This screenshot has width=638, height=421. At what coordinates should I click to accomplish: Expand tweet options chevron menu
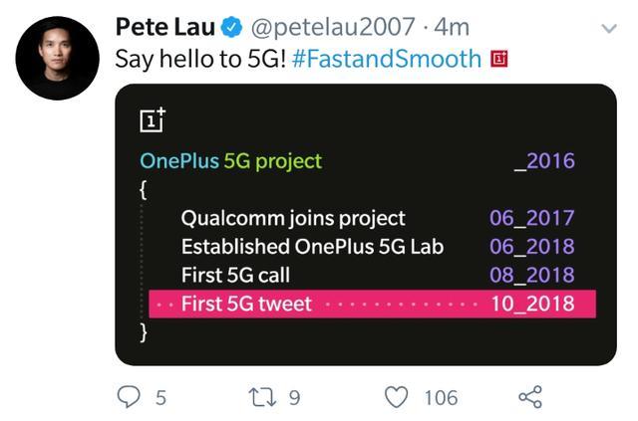605,29
